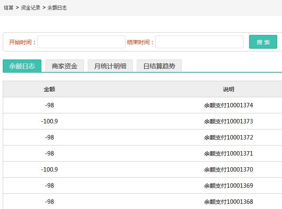The height and width of the screenshot is (209, 282).
Task: Click the -100.9 amount in row 10001370
Action: click(x=49, y=169)
